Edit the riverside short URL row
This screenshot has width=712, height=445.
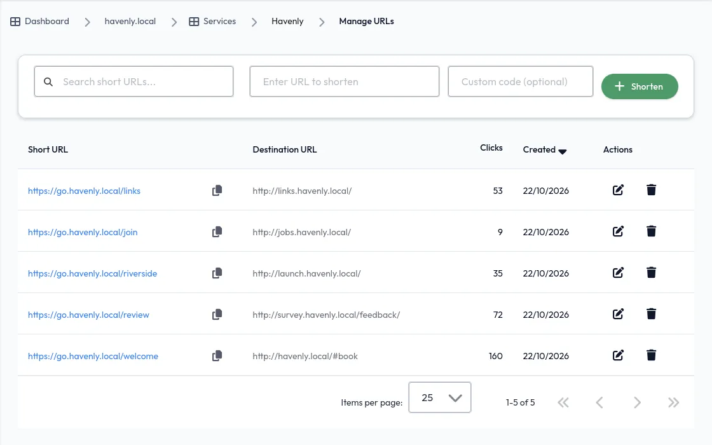[x=618, y=273]
